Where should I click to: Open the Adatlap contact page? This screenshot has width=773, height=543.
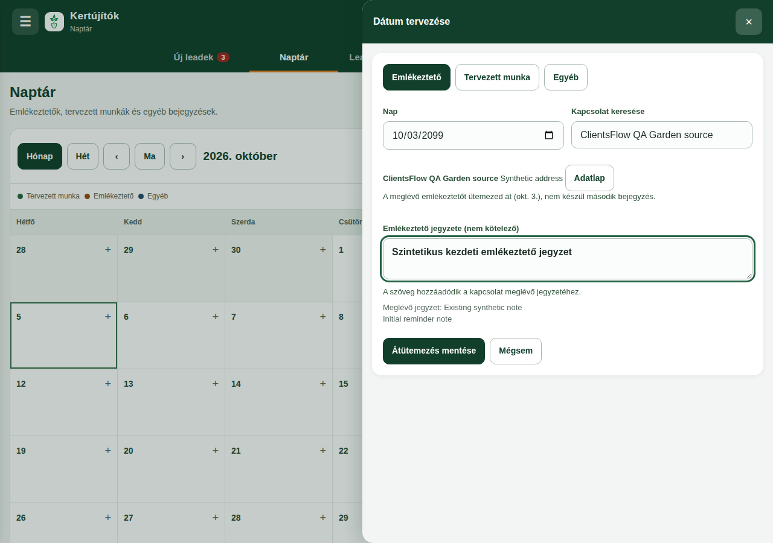coord(589,178)
